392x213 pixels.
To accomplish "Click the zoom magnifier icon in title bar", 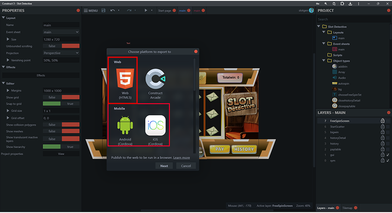I will (x=326, y=3).
